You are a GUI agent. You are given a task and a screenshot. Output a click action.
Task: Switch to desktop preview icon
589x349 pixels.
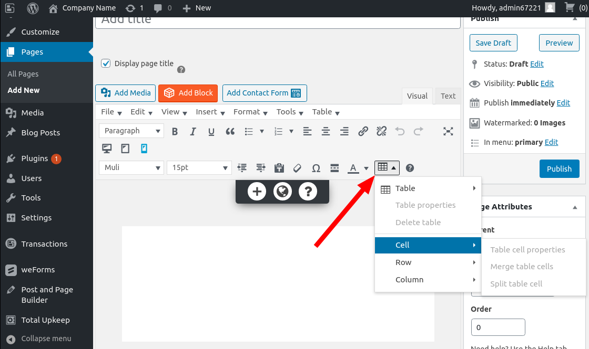pos(107,149)
